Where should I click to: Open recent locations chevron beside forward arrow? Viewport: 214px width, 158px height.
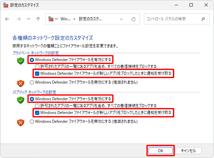[29, 19]
